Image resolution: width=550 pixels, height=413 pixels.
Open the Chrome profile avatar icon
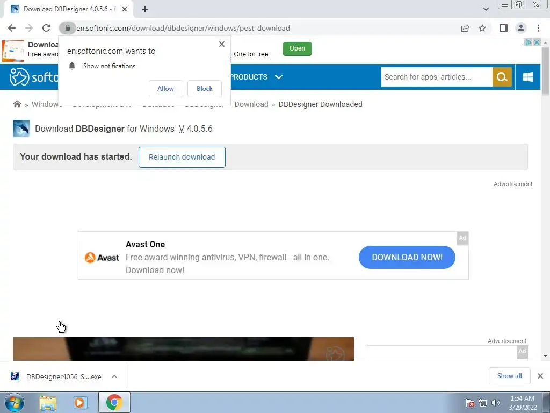(x=521, y=28)
